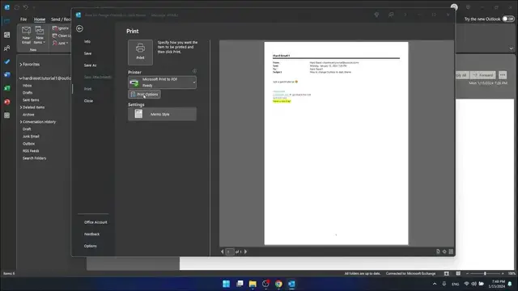Open the File tab in main Outlook window

[23, 19]
